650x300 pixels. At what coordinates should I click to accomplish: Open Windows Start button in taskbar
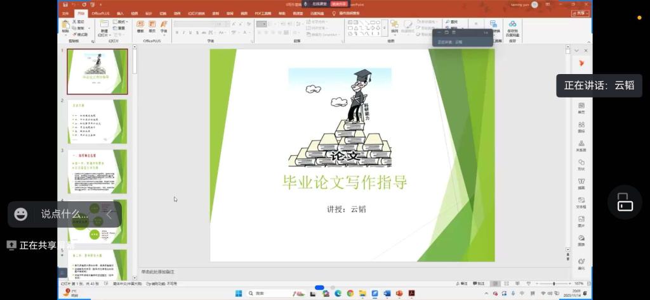239,293
